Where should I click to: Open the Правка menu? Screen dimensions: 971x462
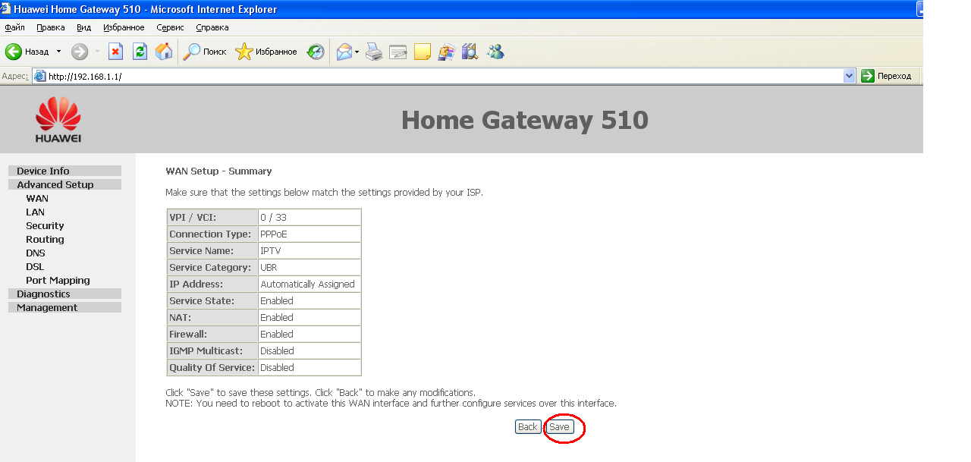51,27
